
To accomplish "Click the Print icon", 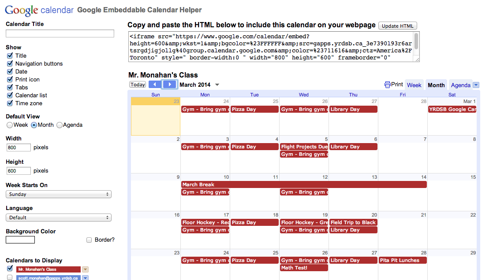I will click(387, 85).
